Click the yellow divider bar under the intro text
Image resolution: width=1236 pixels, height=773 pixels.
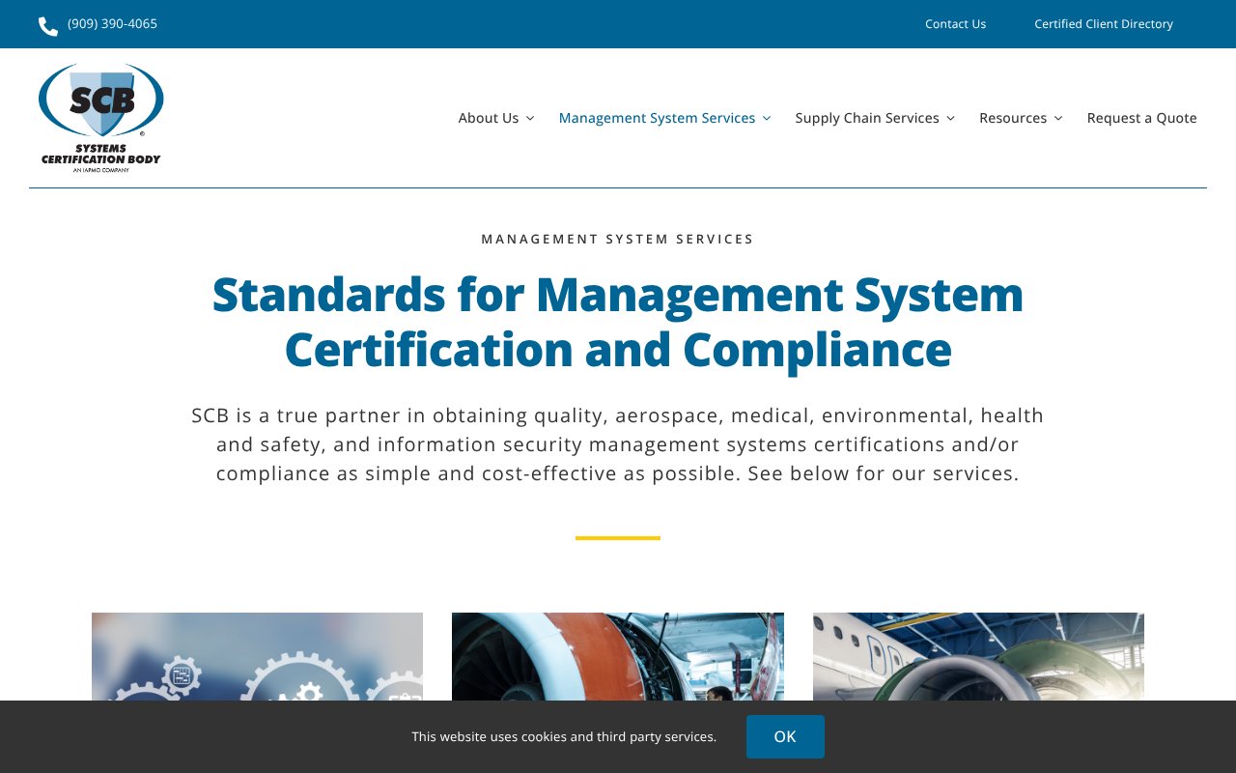pos(617,538)
